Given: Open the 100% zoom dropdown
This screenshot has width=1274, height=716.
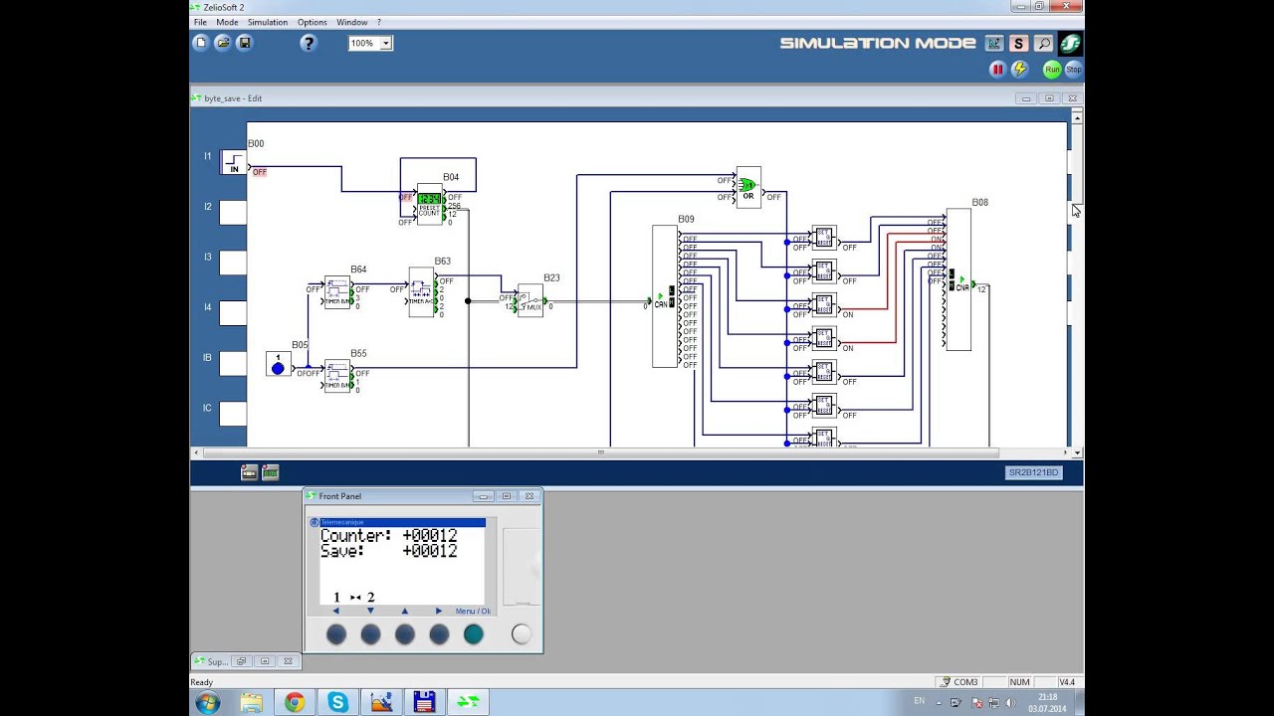Looking at the screenshot, I should tap(385, 43).
